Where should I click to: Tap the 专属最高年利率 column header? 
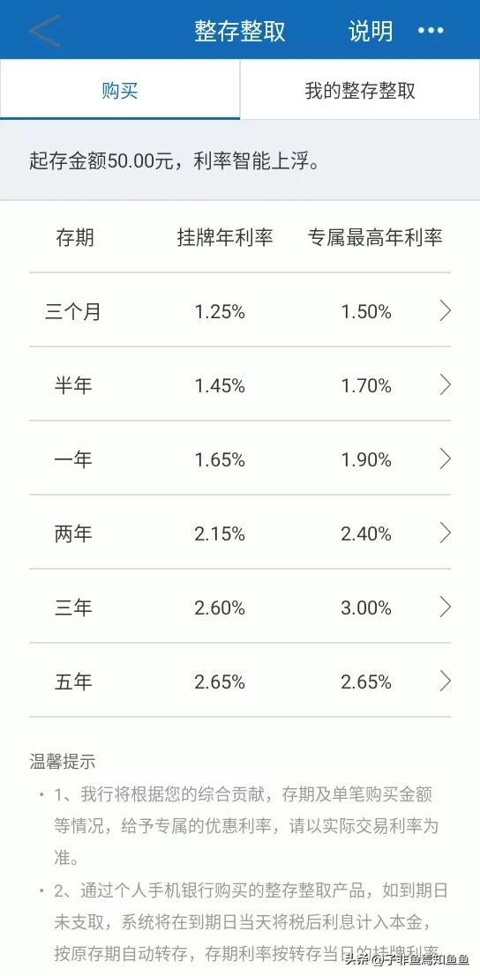tap(375, 237)
